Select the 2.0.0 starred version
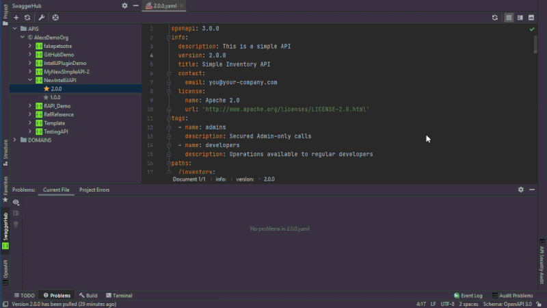This screenshot has height=308, width=547. [x=56, y=89]
